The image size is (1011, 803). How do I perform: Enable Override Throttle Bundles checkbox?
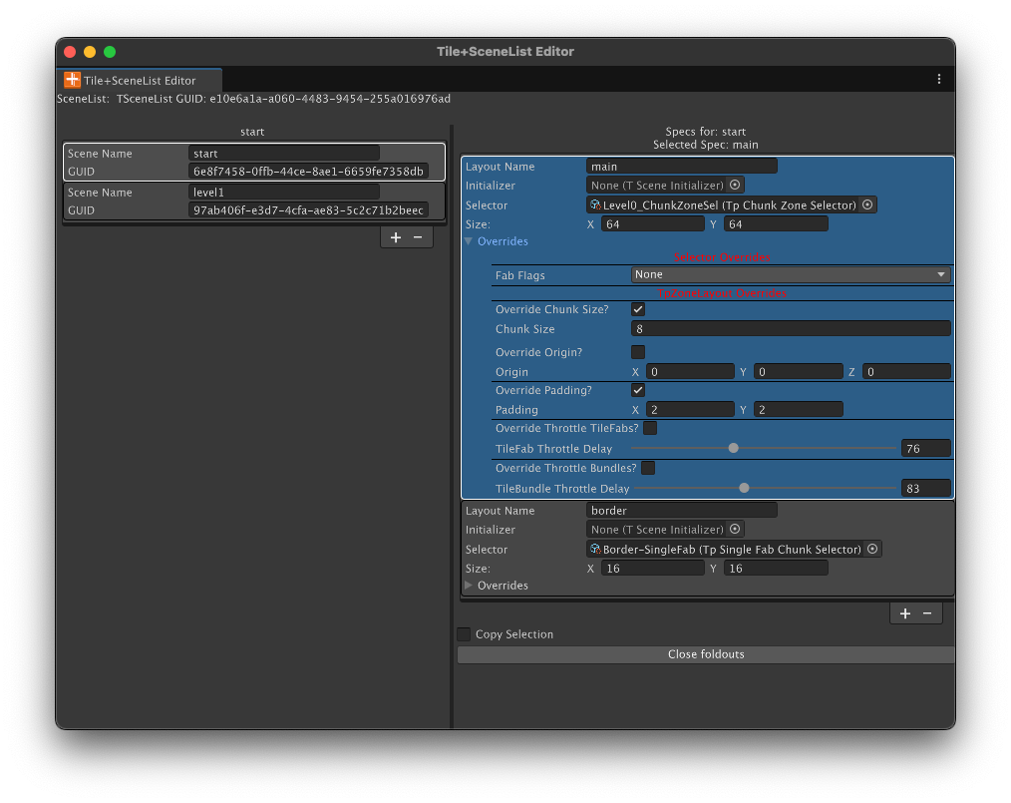point(648,468)
